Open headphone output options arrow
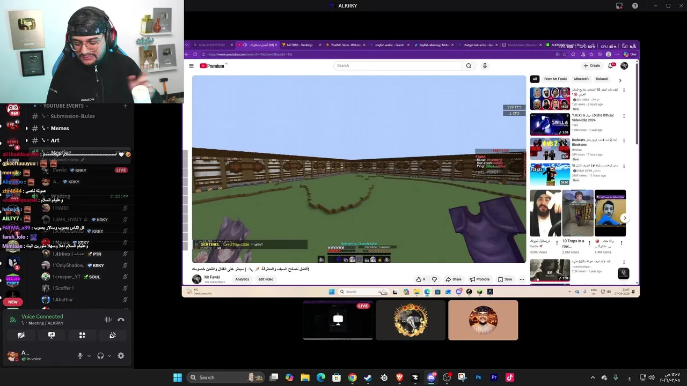This screenshot has width=687, height=386. click(109, 355)
